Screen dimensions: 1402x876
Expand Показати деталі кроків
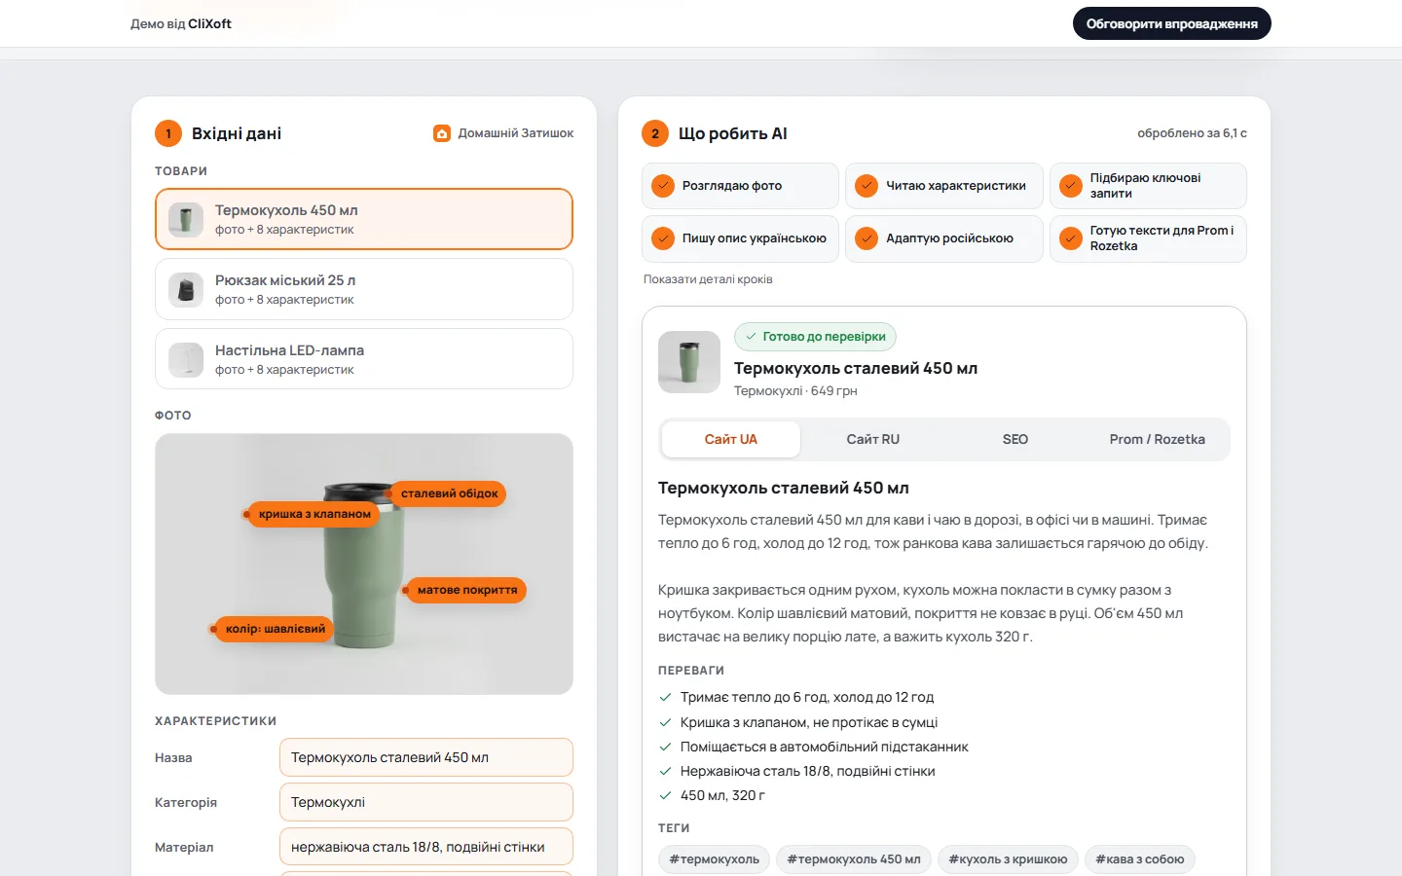click(x=708, y=279)
